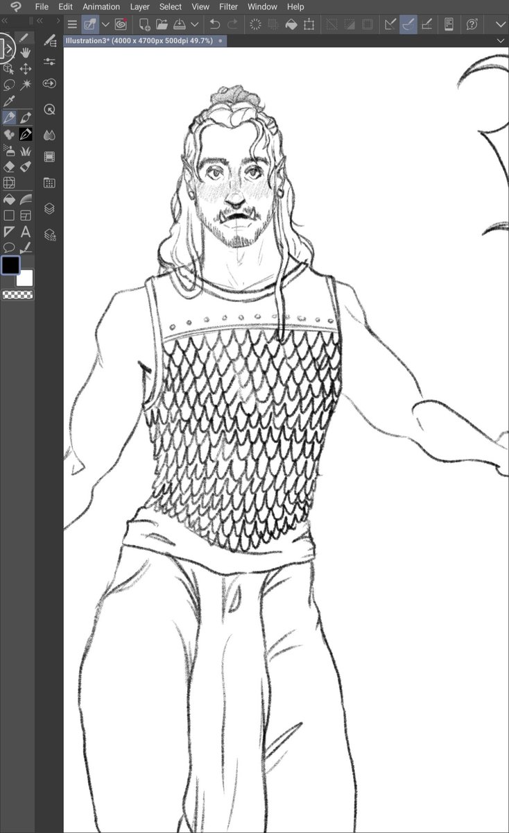This screenshot has width=509, height=833.
Task: Collapse the side palette dock arrows
Action: [x=40, y=22]
